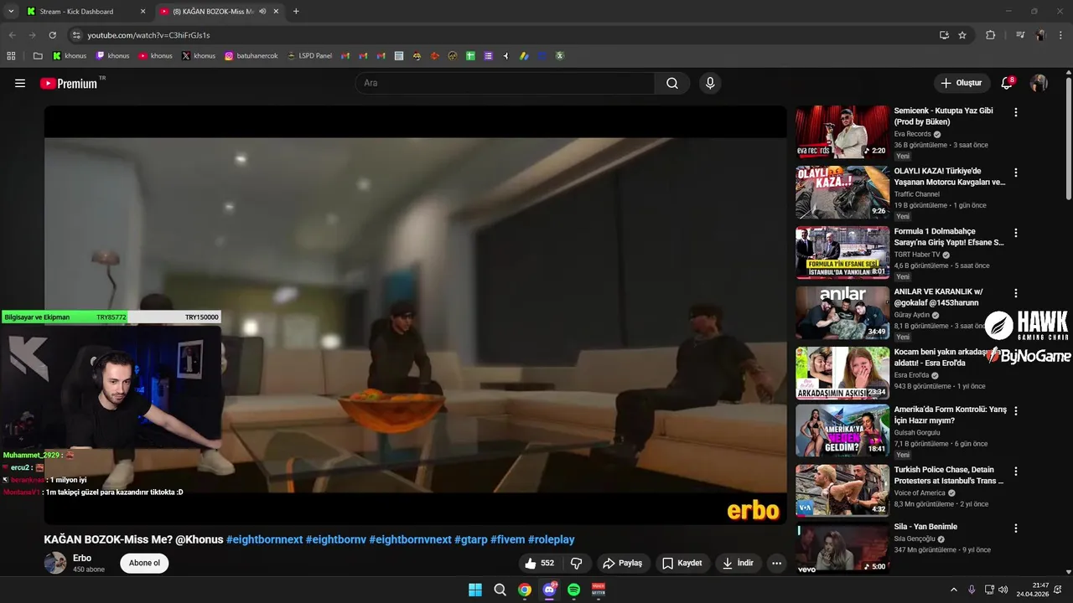
Task: Open X khonus bookmark
Action: [x=199, y=56]
